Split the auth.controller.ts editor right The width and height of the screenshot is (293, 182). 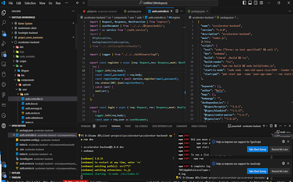pyautogui.click(x=177, y=11)
